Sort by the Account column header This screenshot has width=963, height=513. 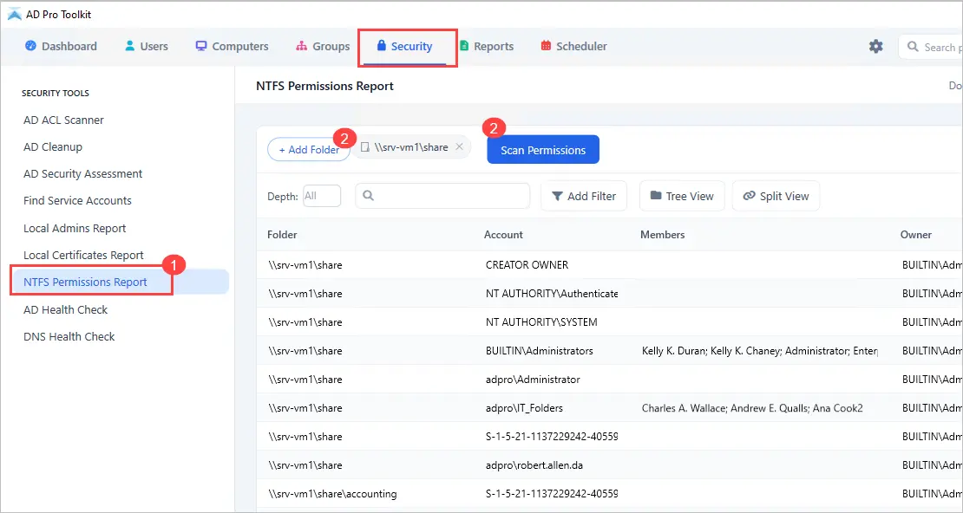click(503, 235)
